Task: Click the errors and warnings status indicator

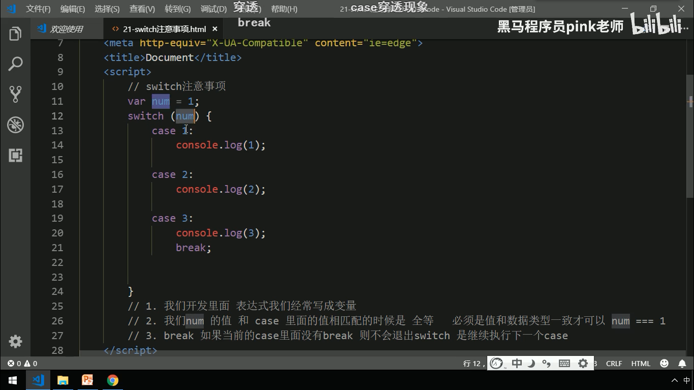Action: click(22, 364)
